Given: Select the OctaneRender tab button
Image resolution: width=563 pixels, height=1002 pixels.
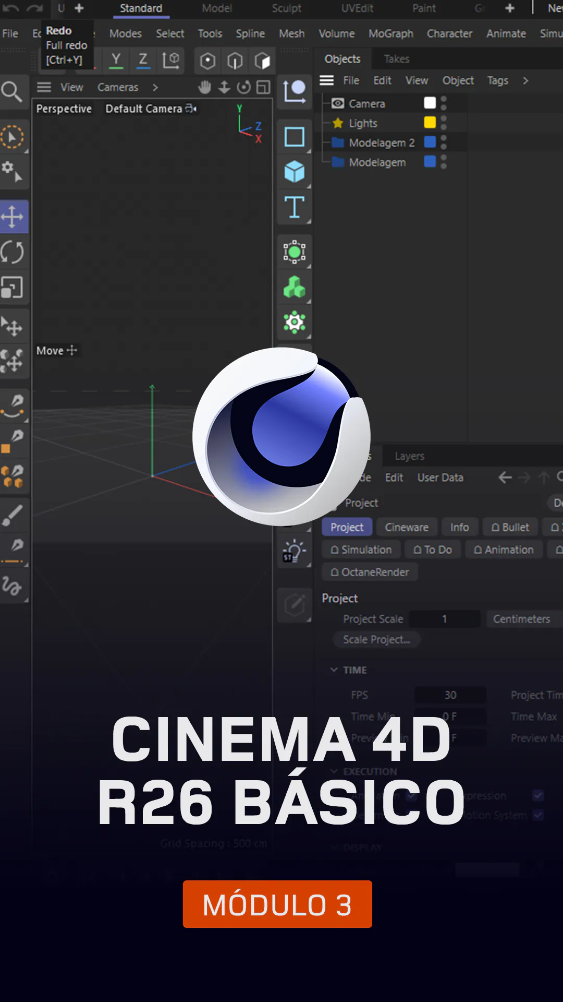Looking at the screenshot, I should coord(370,572).
